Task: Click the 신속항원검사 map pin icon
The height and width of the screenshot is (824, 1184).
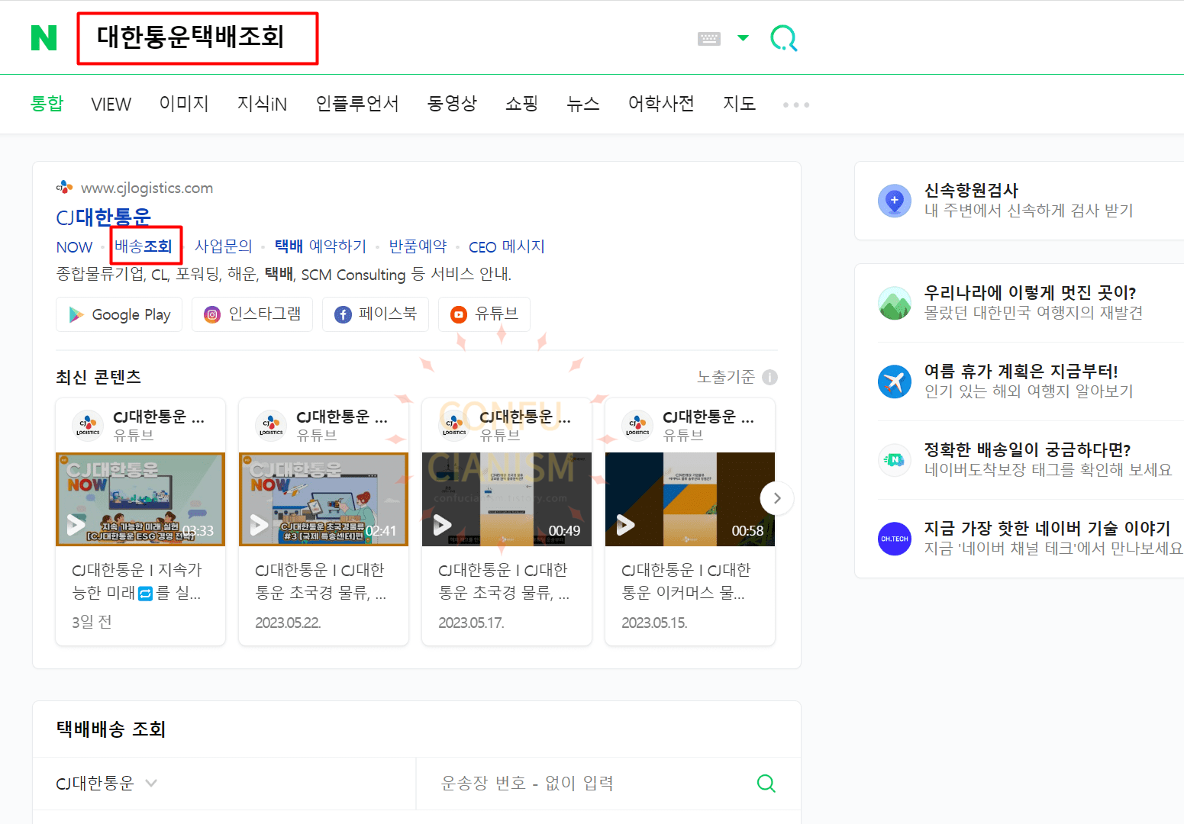Action: 895,201
